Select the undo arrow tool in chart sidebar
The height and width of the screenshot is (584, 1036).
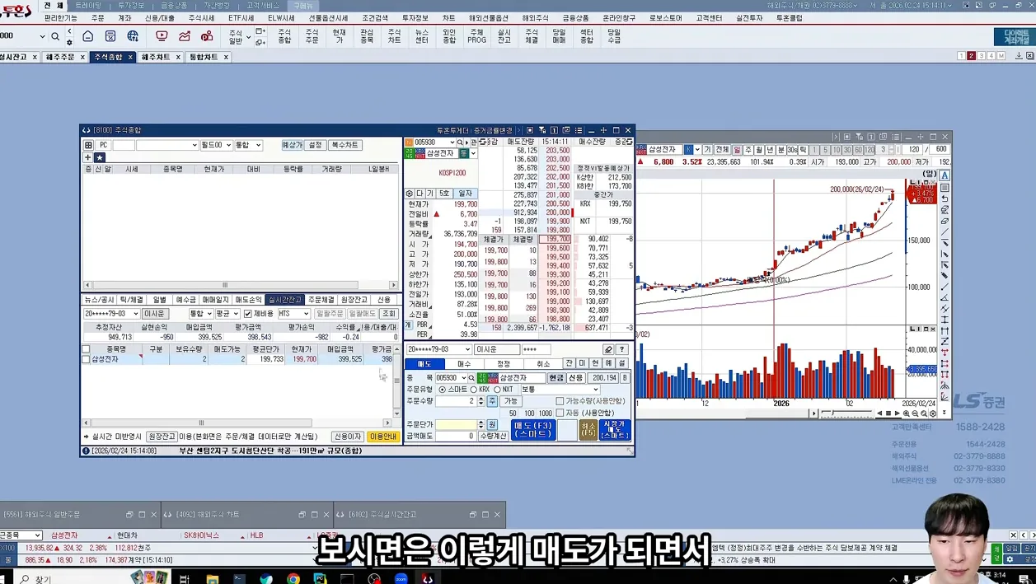point(945,199)
